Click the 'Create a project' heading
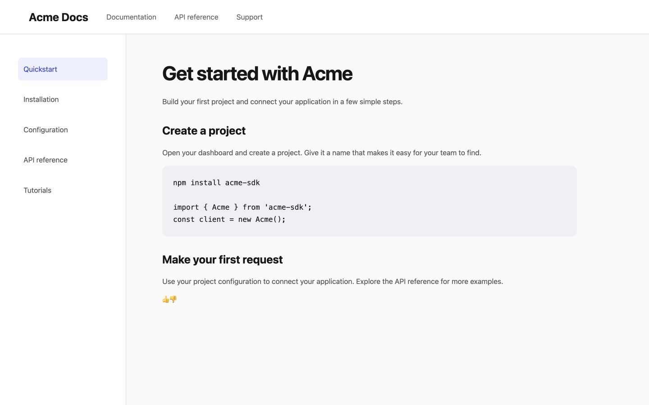649x405 pixels. [204, 130]
